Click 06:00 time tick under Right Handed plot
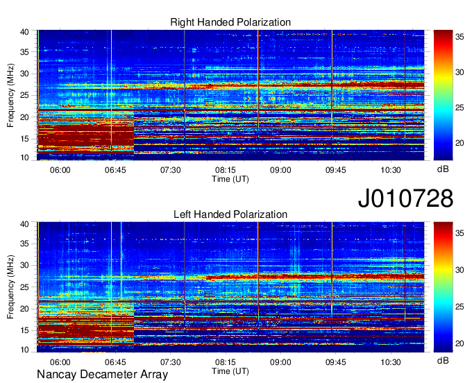 coord(60,170)
